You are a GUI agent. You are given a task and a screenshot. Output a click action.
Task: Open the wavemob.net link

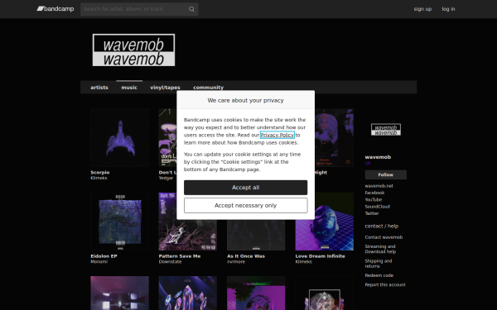pyautogui.click(x=379, y=186)
